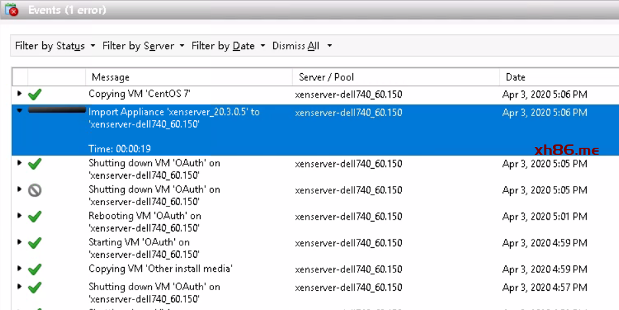Open the Filter by Status dropdown
Image resolution: width=619 pixels, height=310 pixels.
pyautogui.click(x=55, y=46)
